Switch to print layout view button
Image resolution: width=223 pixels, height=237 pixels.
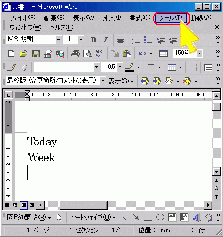pyautogui.click(x=24, y=205)
